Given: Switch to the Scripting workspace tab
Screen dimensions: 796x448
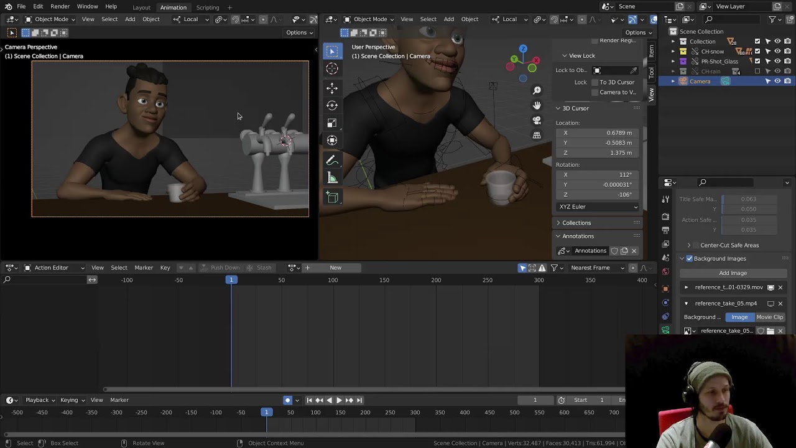Looking at the screenshot, I should tap(208, 7).
